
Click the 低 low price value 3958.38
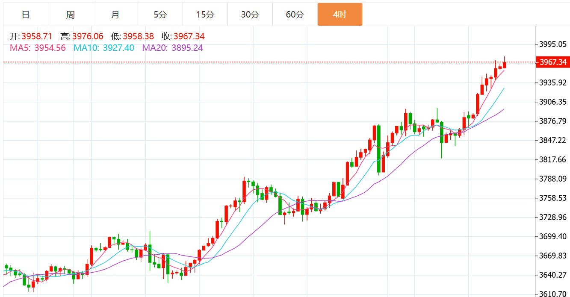tap(138, 37)
